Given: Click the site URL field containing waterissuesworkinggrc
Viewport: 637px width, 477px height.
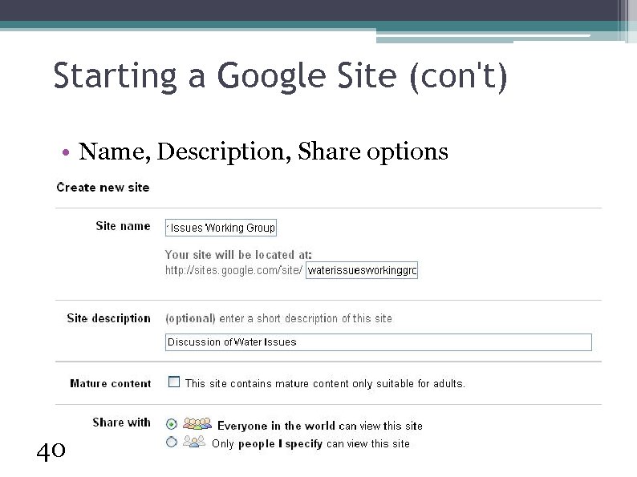Looking at the screenshot, I should [x=363, y=271].
